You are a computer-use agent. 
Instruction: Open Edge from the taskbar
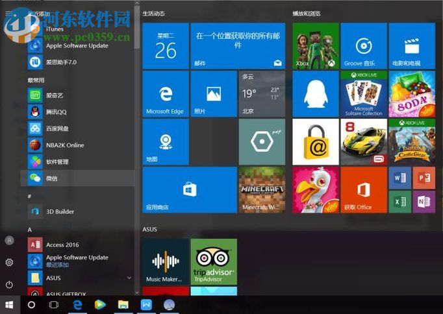tap(77, 305)
